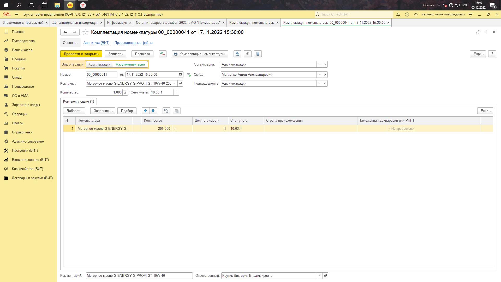Clear the Подразделение field

click(x=325, y=83)
